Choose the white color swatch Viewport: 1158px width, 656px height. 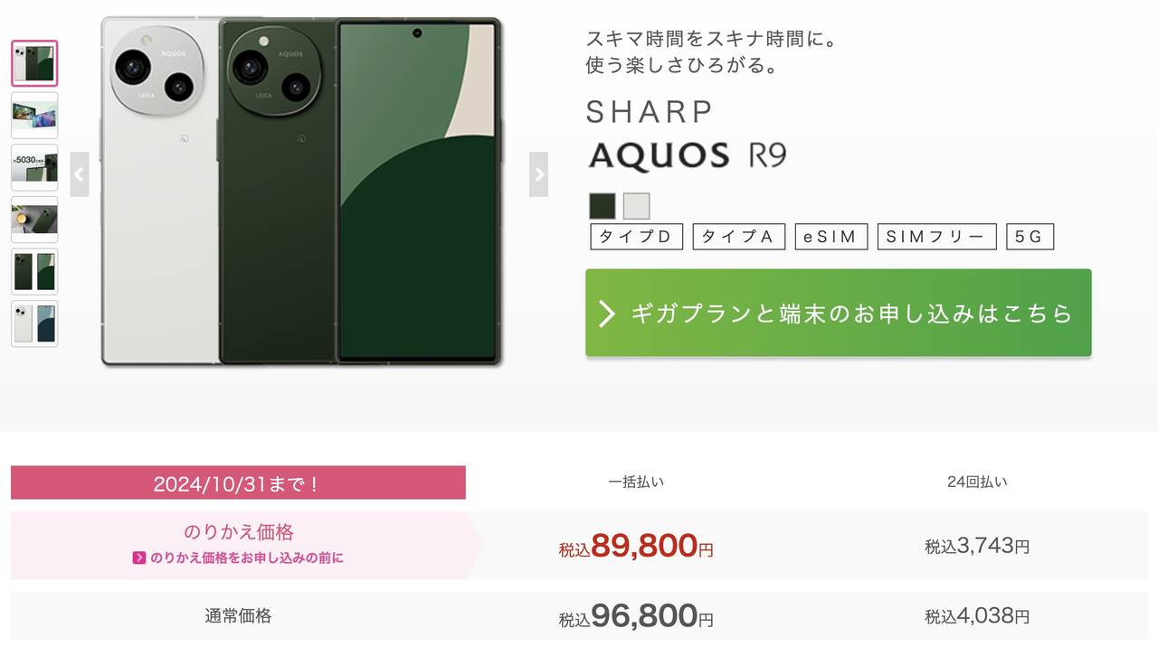pyautogui.click(x=636, y=206)
